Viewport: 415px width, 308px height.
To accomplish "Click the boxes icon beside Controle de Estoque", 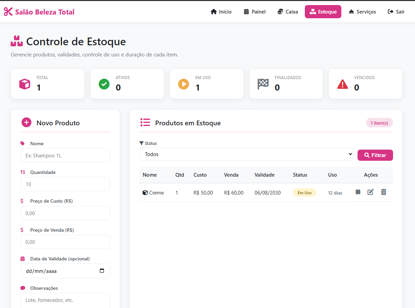I will click(17, 41).
